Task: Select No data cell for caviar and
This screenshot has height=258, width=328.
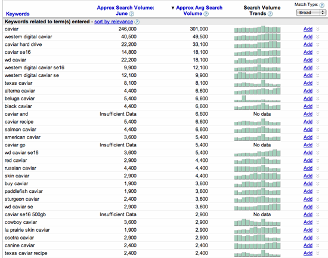Action: [262, 114]
